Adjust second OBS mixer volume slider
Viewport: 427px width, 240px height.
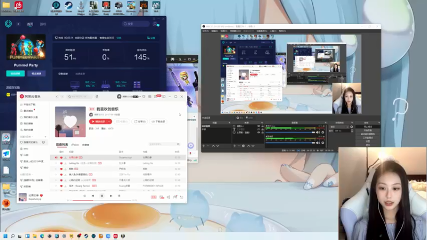click(x=290, y=143)
